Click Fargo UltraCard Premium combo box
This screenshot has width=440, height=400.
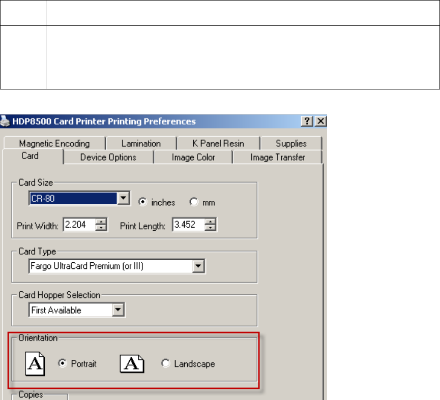pos(116,266)
